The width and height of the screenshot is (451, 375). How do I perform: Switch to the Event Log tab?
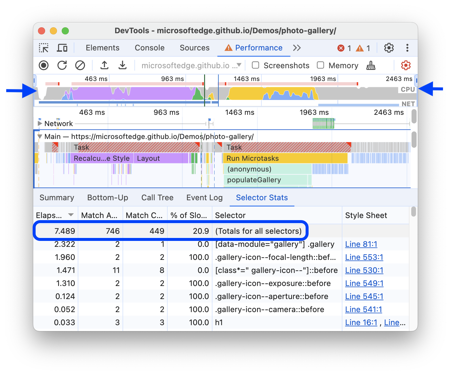point(204,198)
